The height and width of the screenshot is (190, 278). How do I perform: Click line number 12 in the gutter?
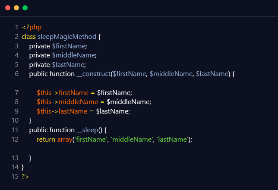(x=15, y=139)
